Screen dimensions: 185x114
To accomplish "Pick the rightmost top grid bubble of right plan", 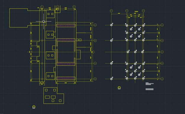I will click(x=143, y=11).
